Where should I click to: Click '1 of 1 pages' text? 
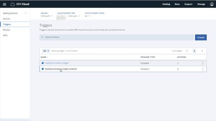point(177,51)
